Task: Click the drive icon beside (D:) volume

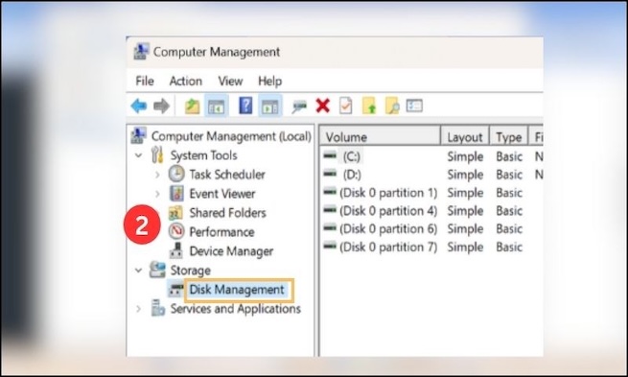Action: (330, 174)
